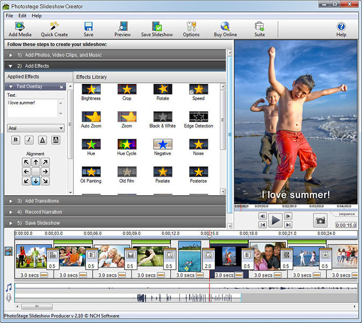Switch to the Applied Effects tab
Screen dimensions: 362x323
point(23,77)
